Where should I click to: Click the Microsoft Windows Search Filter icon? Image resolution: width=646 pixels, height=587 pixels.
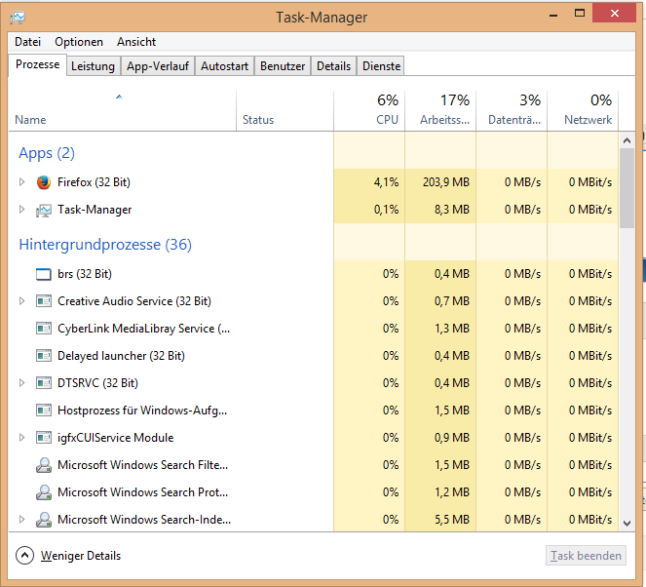pyautogui.click(x=44, y=465)
